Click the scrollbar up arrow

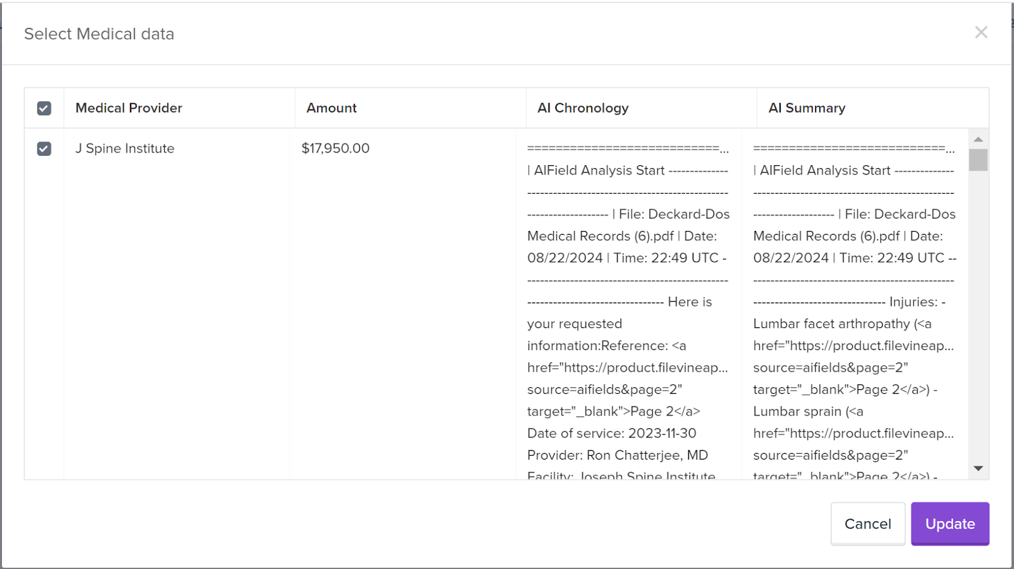pos(979,139)
